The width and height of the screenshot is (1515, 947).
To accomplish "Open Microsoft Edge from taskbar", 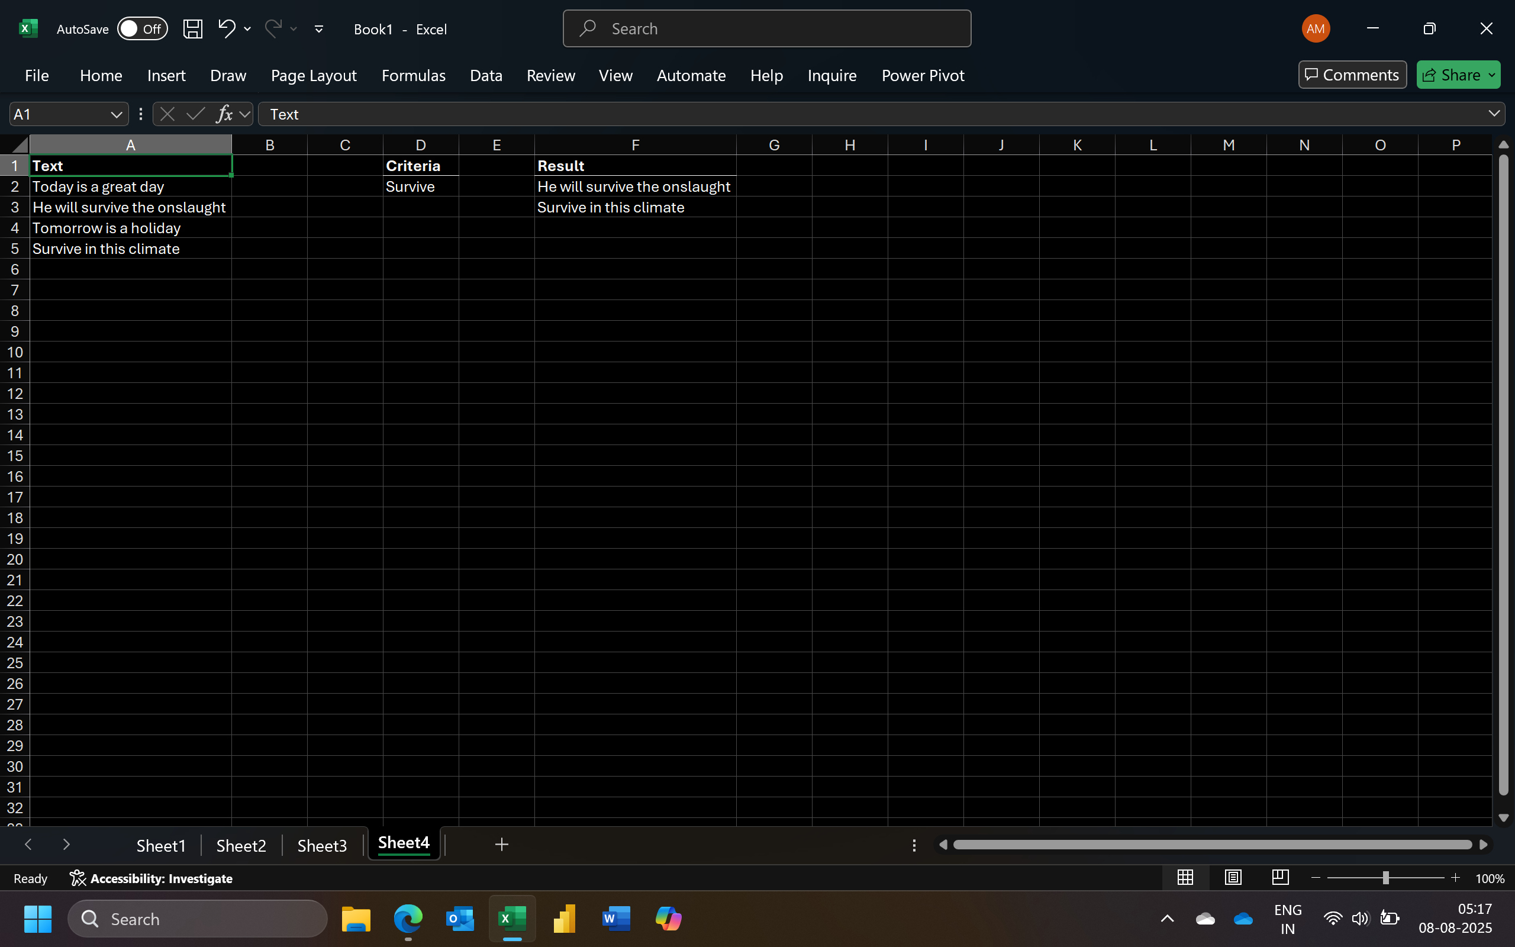I will pos(408,919).
